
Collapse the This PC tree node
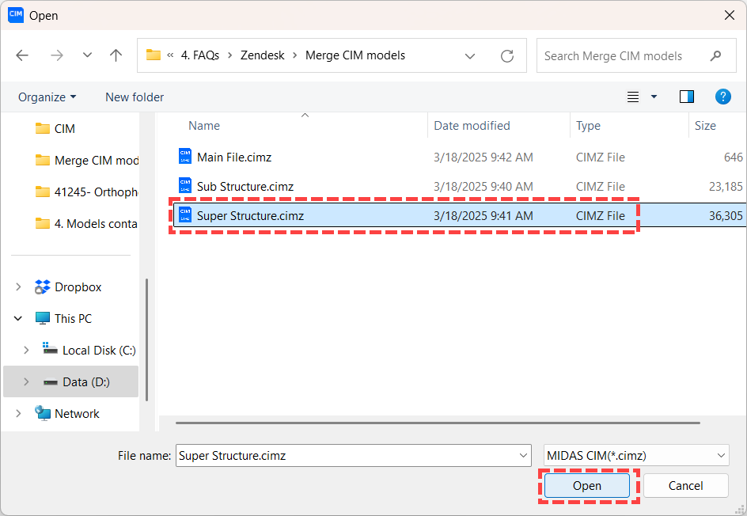point(18,318)
